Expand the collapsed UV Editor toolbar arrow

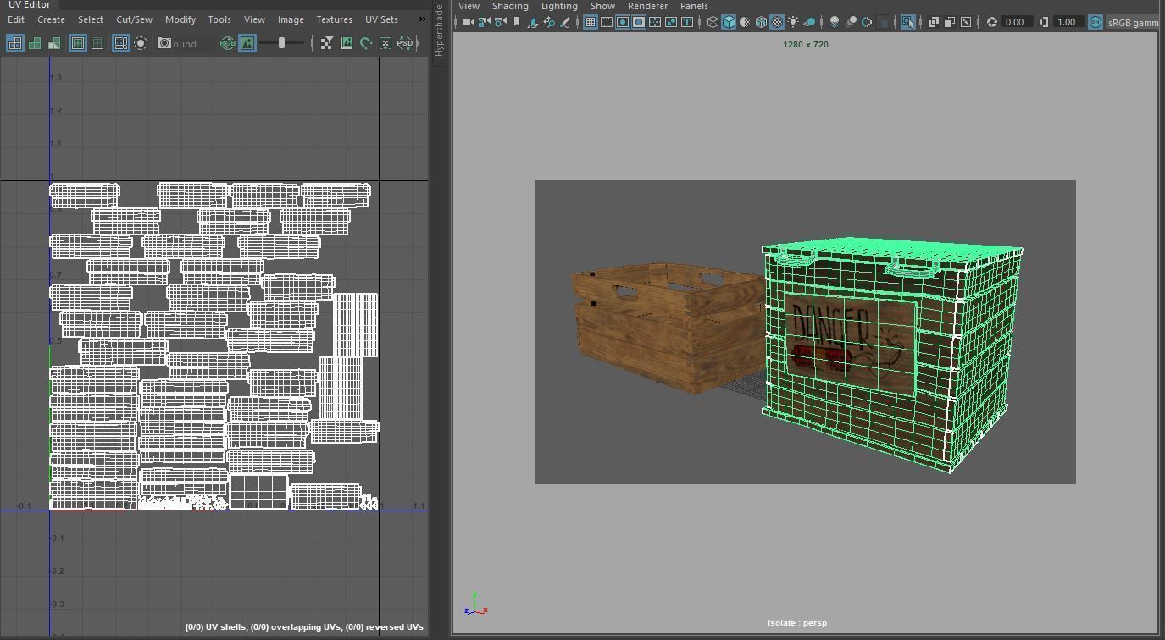click(x=419, y=43)
